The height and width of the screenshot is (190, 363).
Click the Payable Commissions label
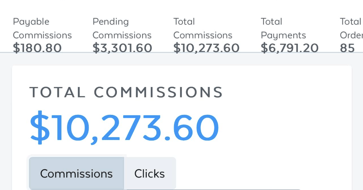pyautogui.click(x=42, y=28)
